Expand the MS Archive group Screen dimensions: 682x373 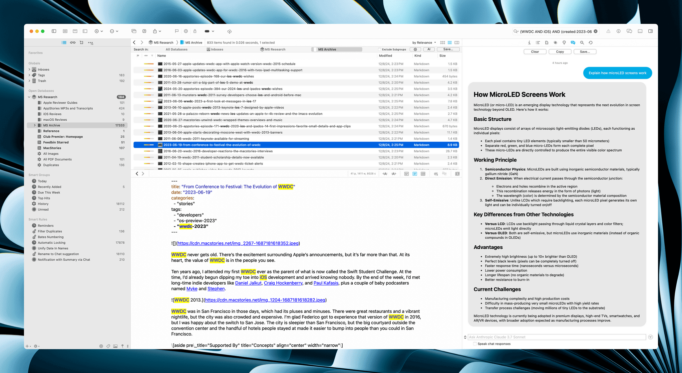(x=35, y=125)
